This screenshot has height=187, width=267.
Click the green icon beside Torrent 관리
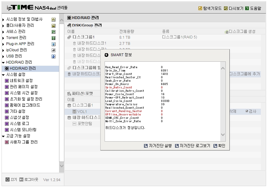tap(54, 38)
